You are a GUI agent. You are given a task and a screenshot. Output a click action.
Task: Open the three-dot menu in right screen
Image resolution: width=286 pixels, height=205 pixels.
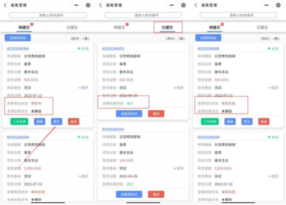pyautogui.click(x=267, y=5)
